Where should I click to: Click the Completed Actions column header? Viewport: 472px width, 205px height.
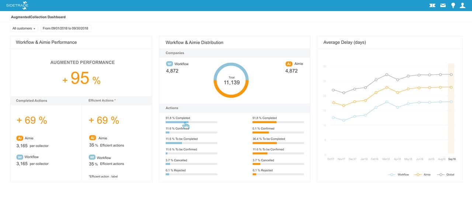point(32,101)
